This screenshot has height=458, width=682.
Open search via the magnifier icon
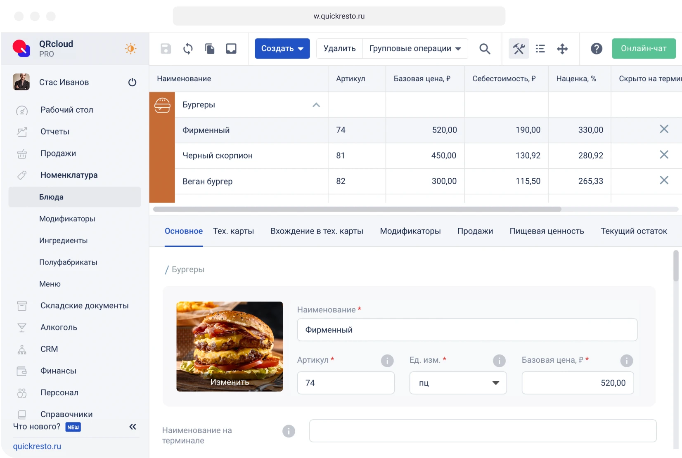click(x=485, y=48)
